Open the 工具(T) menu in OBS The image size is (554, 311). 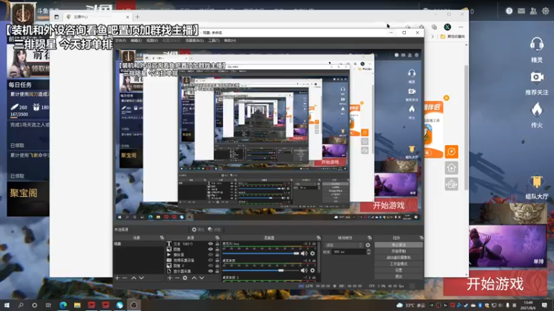click(214, 41)
